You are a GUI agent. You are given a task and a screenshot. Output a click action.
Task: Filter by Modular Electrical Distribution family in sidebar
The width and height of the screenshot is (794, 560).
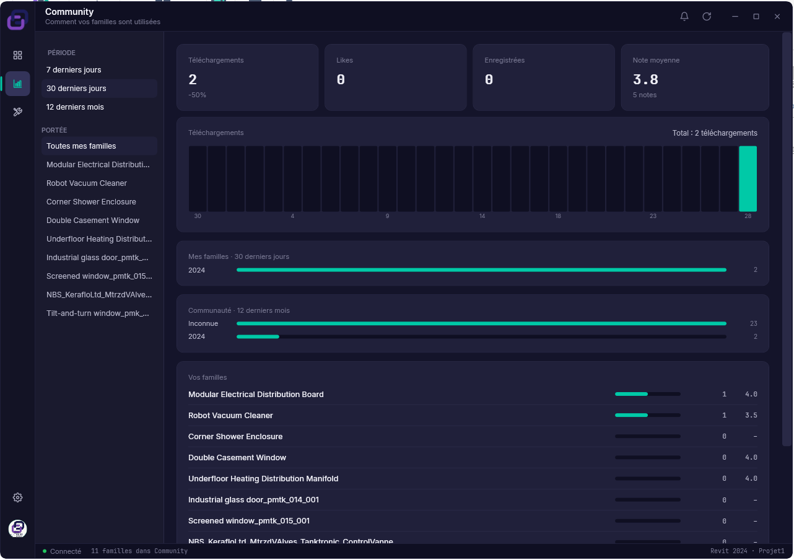tap(99, 165)
